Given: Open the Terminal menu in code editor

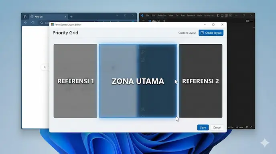Looking at the screenshot, I should 191,16.
